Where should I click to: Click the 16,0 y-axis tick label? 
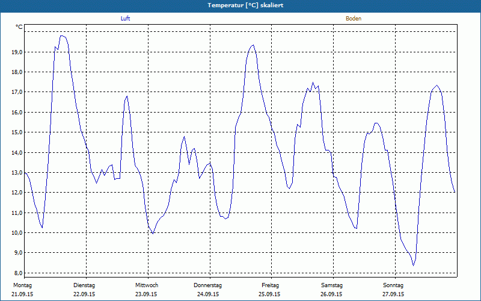17,113
